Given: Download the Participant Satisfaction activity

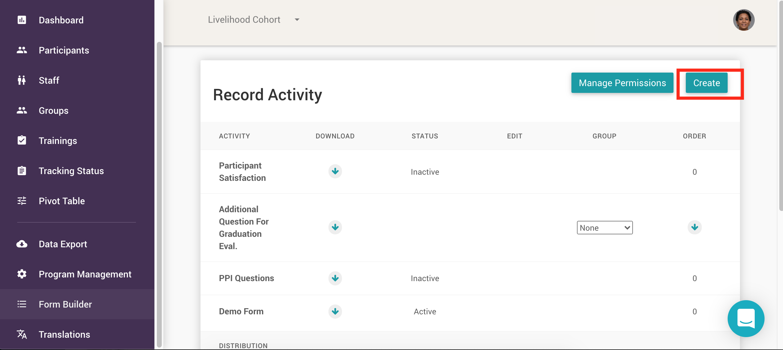Looking at the screenshot, I should click(335, 171).
